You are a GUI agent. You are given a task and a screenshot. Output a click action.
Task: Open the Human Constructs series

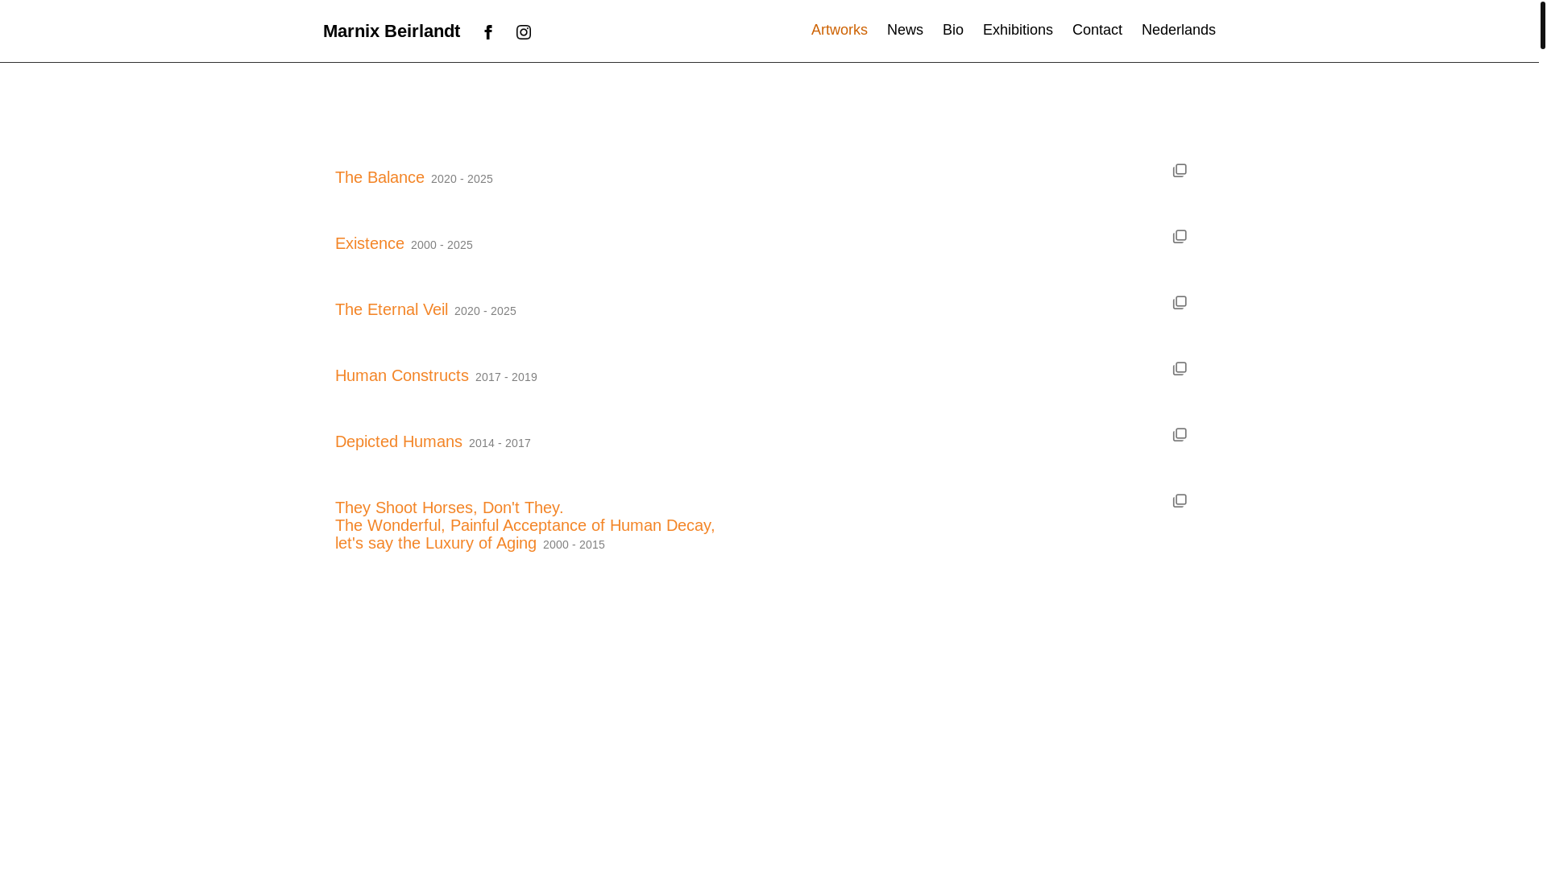[402, 375]
